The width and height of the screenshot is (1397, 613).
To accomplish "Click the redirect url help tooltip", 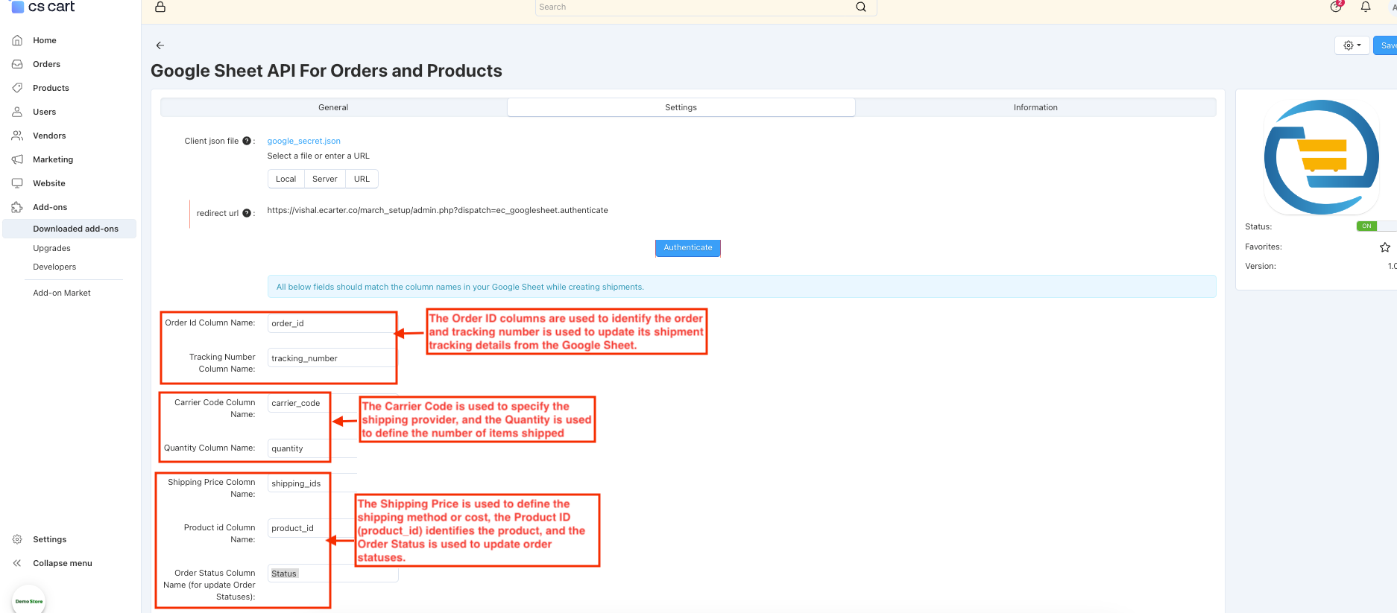I will pyautogui.click(x=247, y=213).
